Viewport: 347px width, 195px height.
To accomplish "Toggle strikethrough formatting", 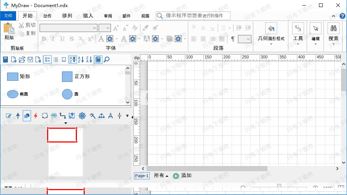I will coord(71,39).
